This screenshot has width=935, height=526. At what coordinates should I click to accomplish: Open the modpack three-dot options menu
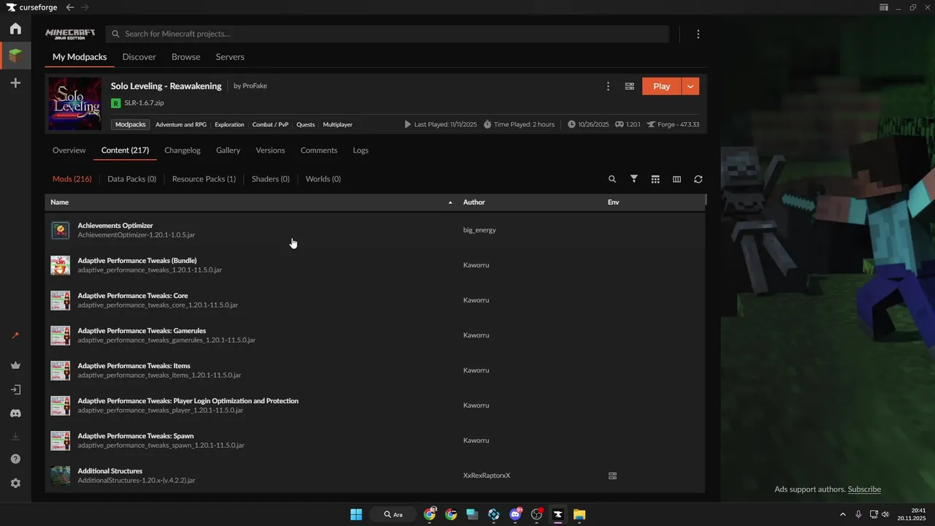point(608,86)
